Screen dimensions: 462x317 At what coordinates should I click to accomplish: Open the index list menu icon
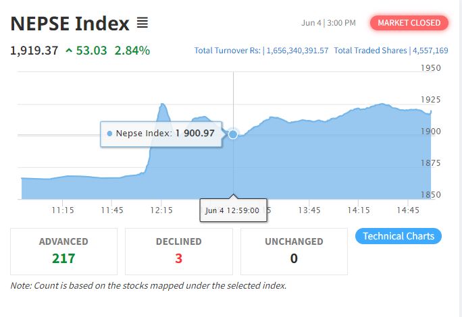click(143, 23)
